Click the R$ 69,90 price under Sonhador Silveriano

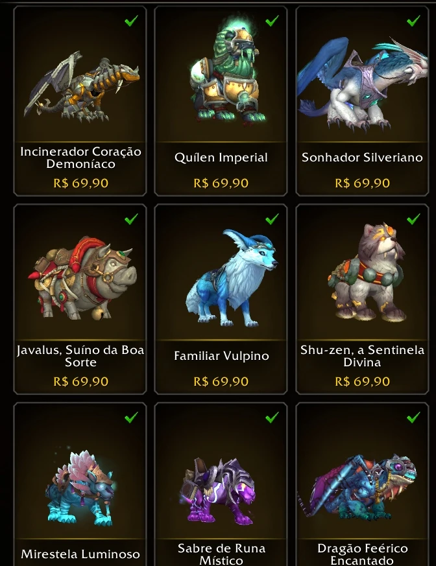click(362, 183)
